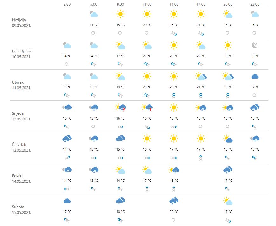Click the Srijeda 12.05.2021. row label

(x=22, y=116)
